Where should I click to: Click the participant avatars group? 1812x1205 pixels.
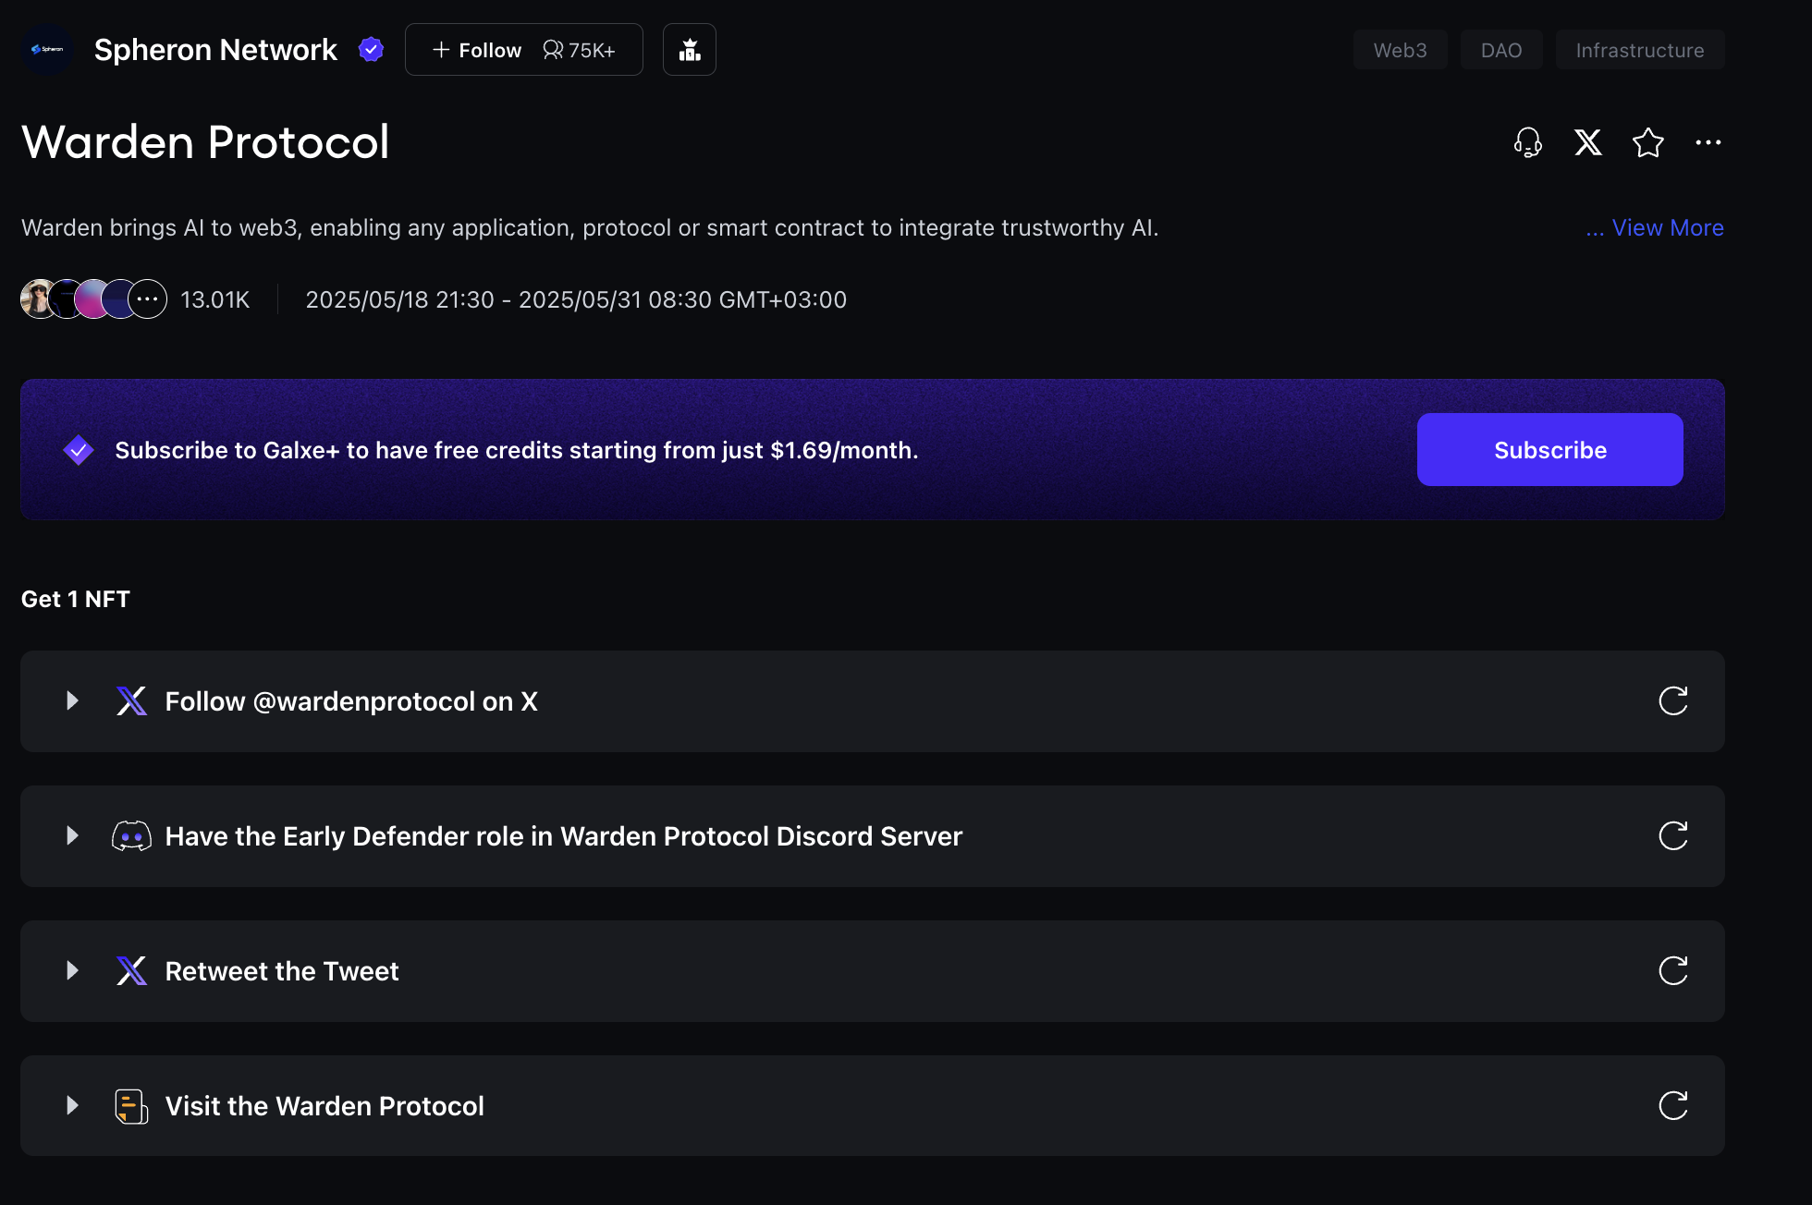94,299
